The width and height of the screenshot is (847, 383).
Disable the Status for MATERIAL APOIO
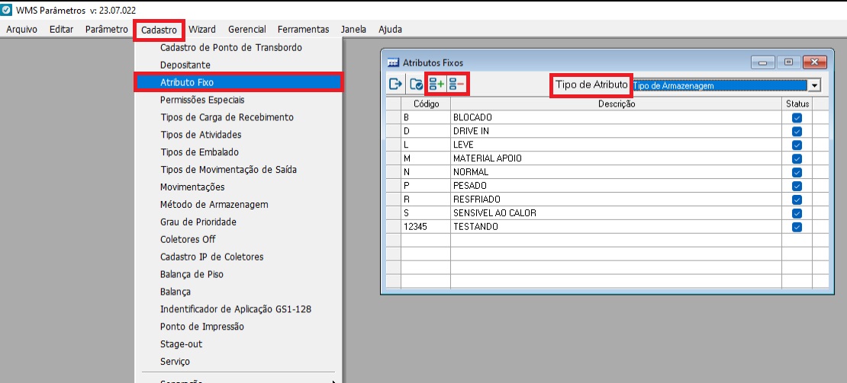tap(797, 158)
